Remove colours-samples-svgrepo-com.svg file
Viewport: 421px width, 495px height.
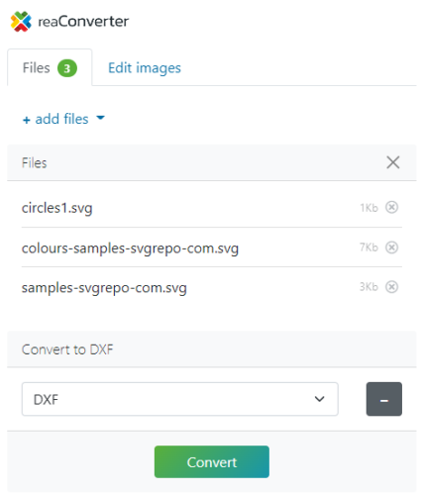click(x=391, y=247)
